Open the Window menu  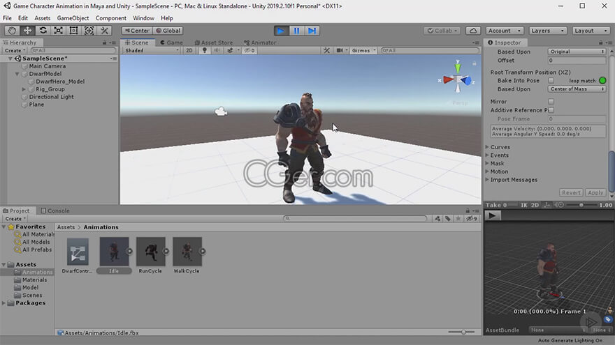click(143, 18)
